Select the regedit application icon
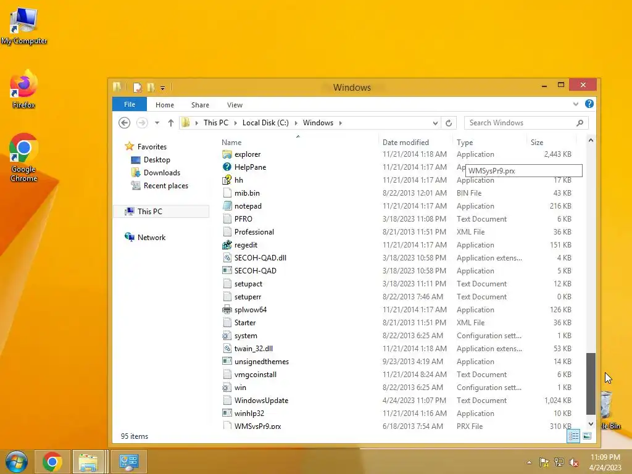 (x=227, y=244)
